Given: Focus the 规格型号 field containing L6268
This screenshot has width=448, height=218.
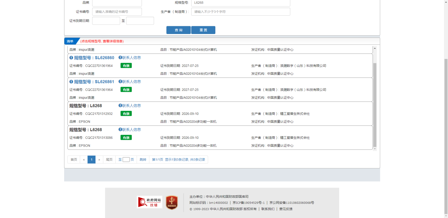Looking at the screenshot, I should coord(241,3).
